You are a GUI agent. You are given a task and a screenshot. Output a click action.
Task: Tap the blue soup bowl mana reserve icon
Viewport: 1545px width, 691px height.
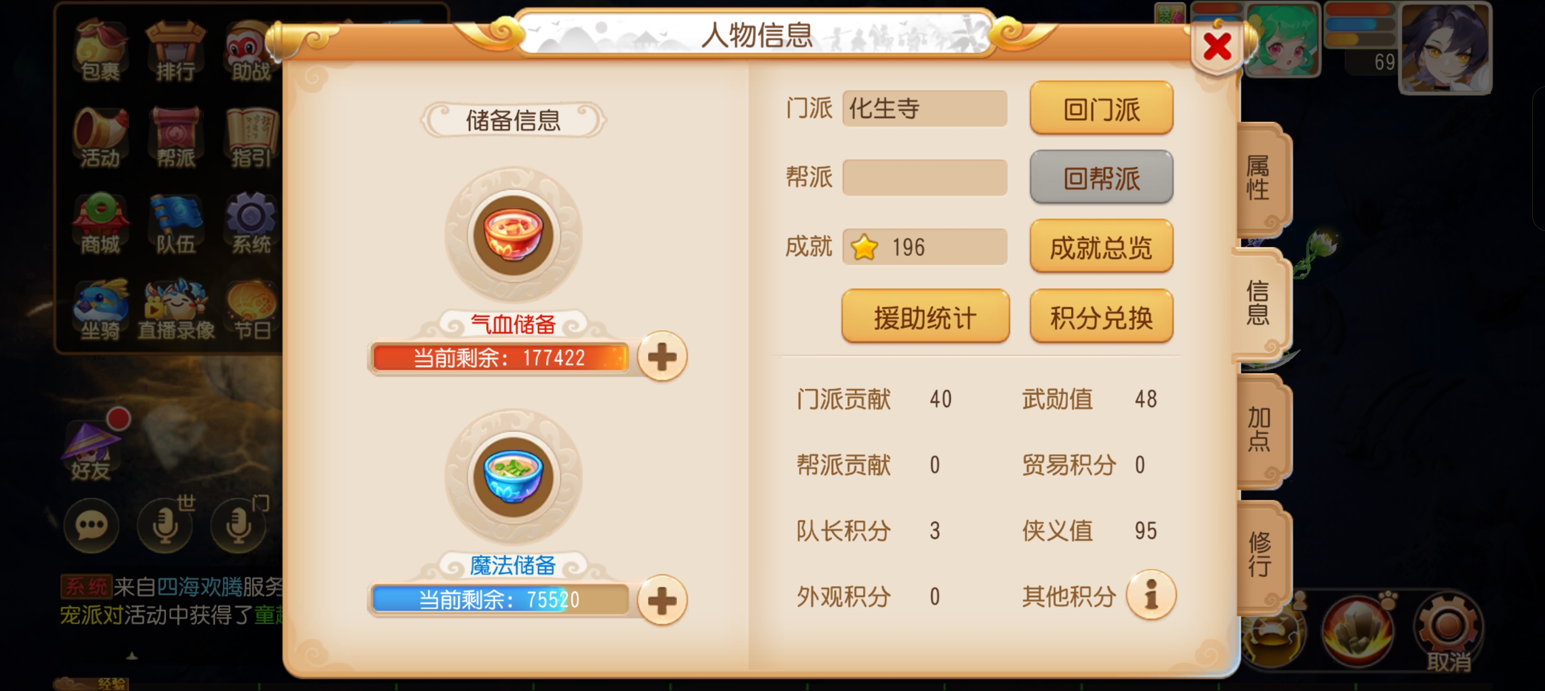coord(513,477)
